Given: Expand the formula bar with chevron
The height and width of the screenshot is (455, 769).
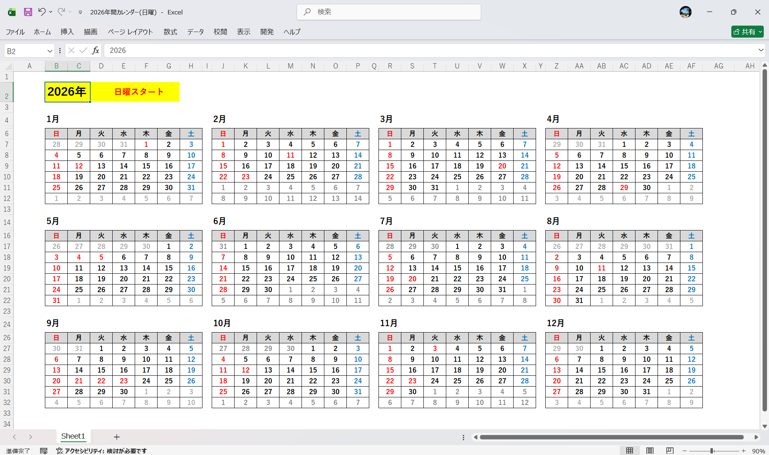Looking at the screenshot, I should coord(761,50).
